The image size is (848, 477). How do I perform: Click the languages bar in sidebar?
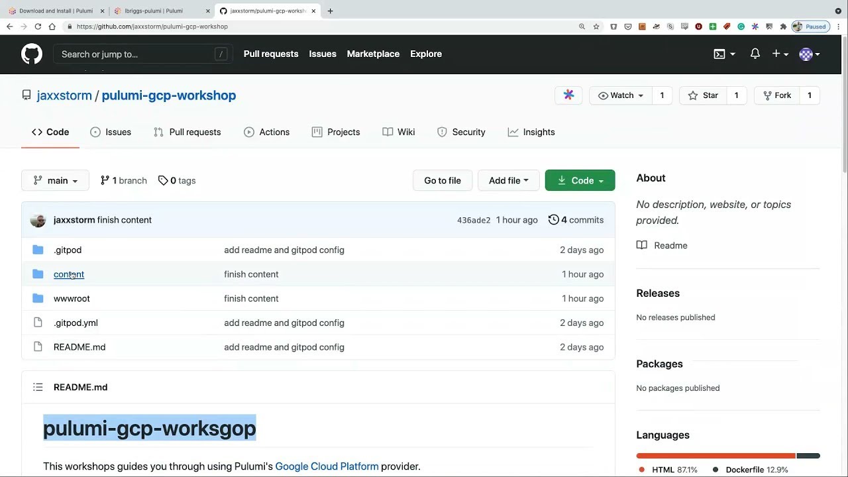pyautogui.click(x=728, y=456)
